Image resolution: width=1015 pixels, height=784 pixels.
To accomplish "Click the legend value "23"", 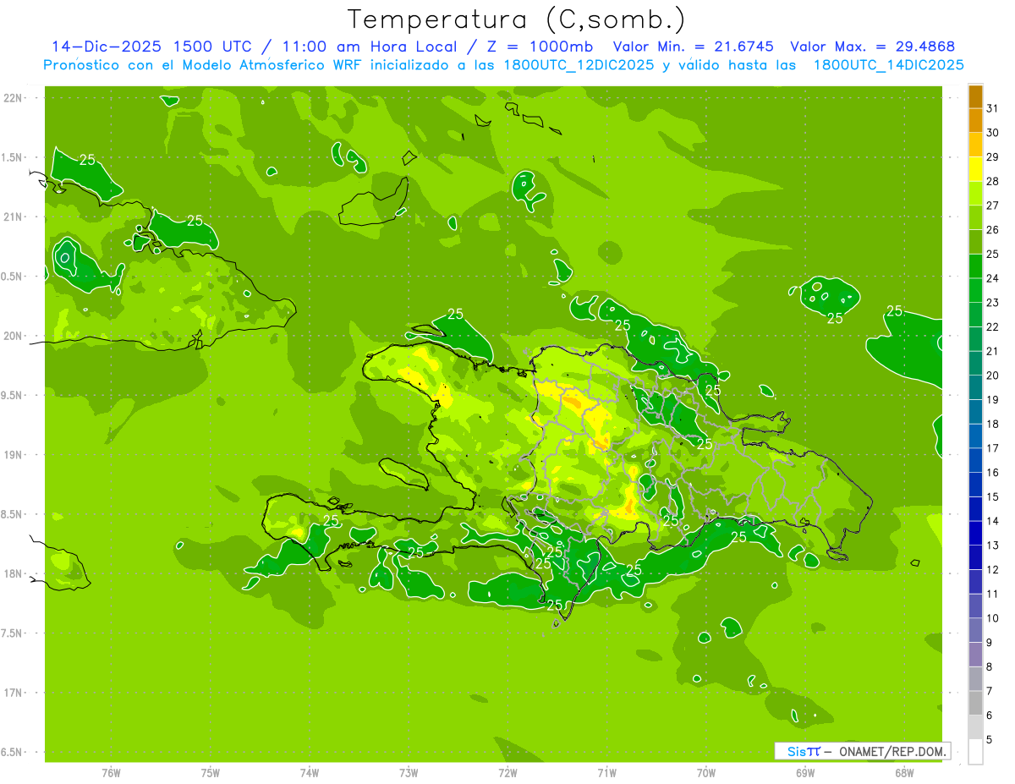I will coord(993,303).
